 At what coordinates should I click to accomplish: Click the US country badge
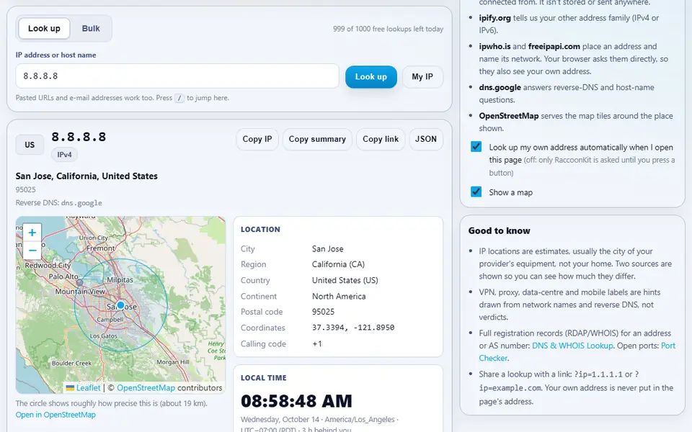30,145
